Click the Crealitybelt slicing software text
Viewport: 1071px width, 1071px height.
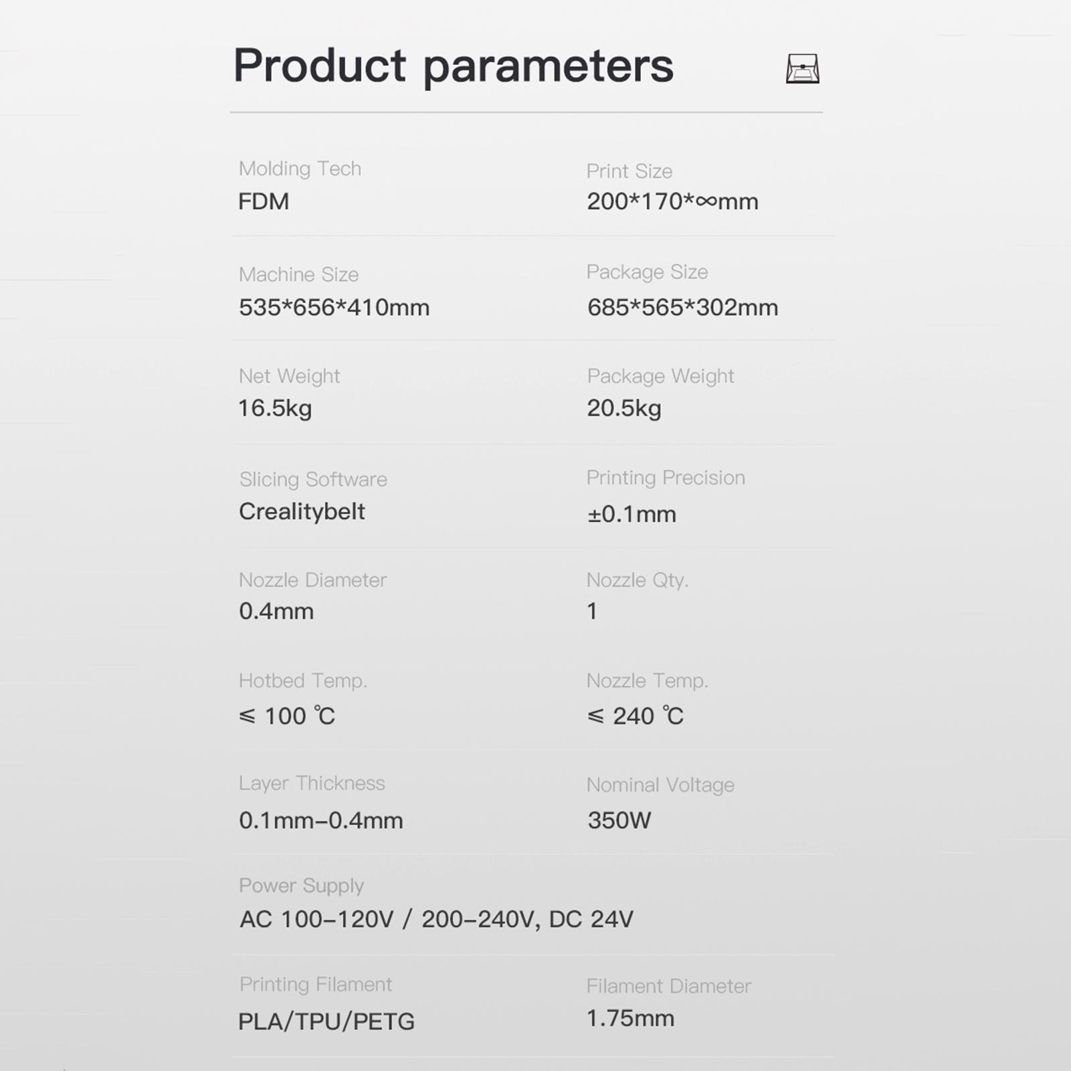click(x=302, y=512)
